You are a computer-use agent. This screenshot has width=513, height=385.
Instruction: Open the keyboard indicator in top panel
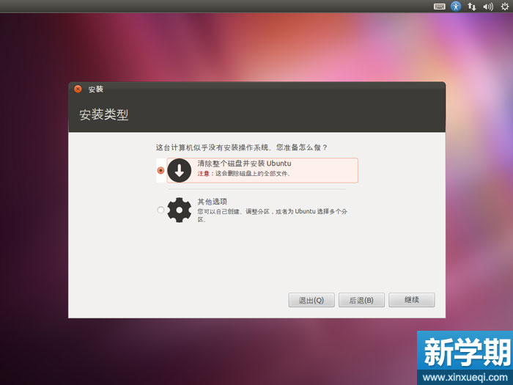[x=440, y=6]
